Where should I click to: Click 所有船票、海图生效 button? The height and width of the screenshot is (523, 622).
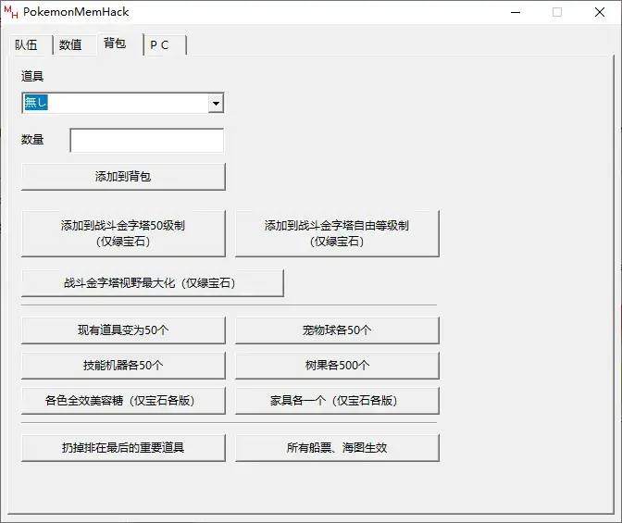point(337,448)
